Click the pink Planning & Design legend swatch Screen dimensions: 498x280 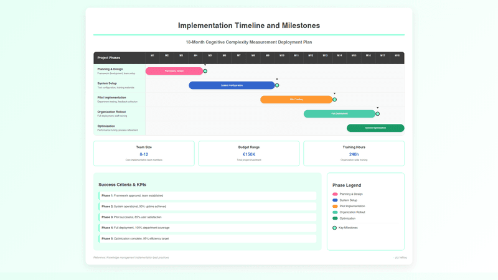tap(335, 194)
